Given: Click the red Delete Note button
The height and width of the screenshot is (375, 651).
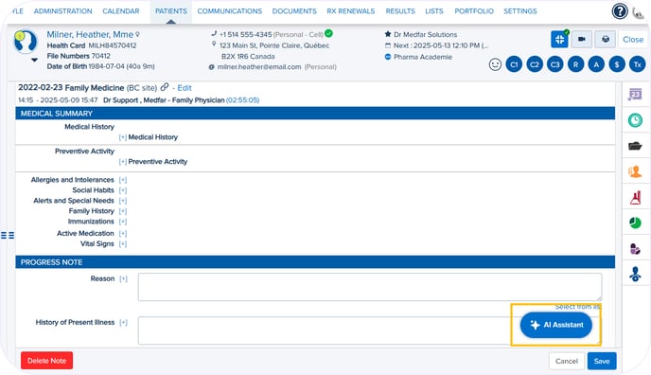Looking at the screenshot, I should pos(47,361).
